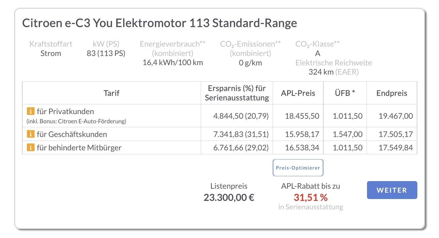
Task: Click the Tarif column header
Action: pos(111,93)
